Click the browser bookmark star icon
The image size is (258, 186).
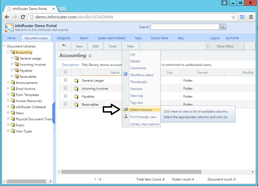[233, 17]
